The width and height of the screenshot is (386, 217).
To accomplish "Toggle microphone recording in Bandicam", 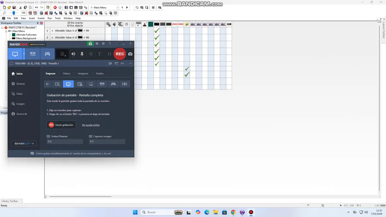I will coord(82,54).
